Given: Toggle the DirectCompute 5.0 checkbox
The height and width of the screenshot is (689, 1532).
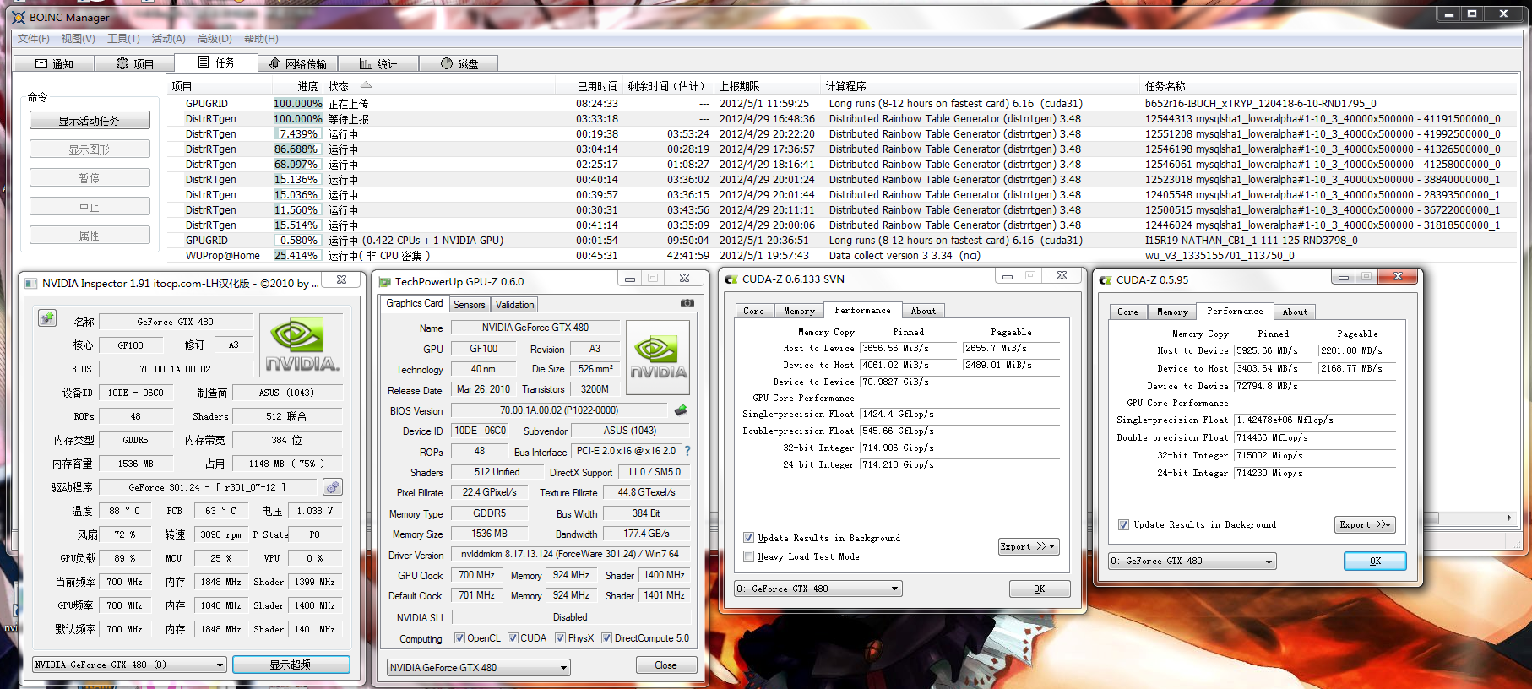Looking at the screenshot, I should coord(606,638).
